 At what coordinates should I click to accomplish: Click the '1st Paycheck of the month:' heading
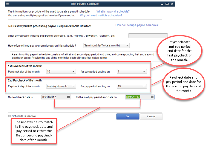pyautogui.click(x=25, y=66)
